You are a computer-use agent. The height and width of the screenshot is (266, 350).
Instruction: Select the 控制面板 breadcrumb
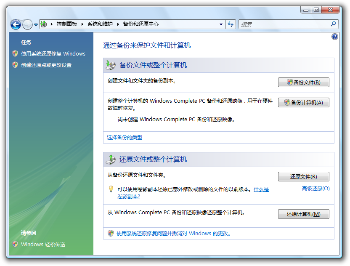pyautogui.click(x=67, y=24)
